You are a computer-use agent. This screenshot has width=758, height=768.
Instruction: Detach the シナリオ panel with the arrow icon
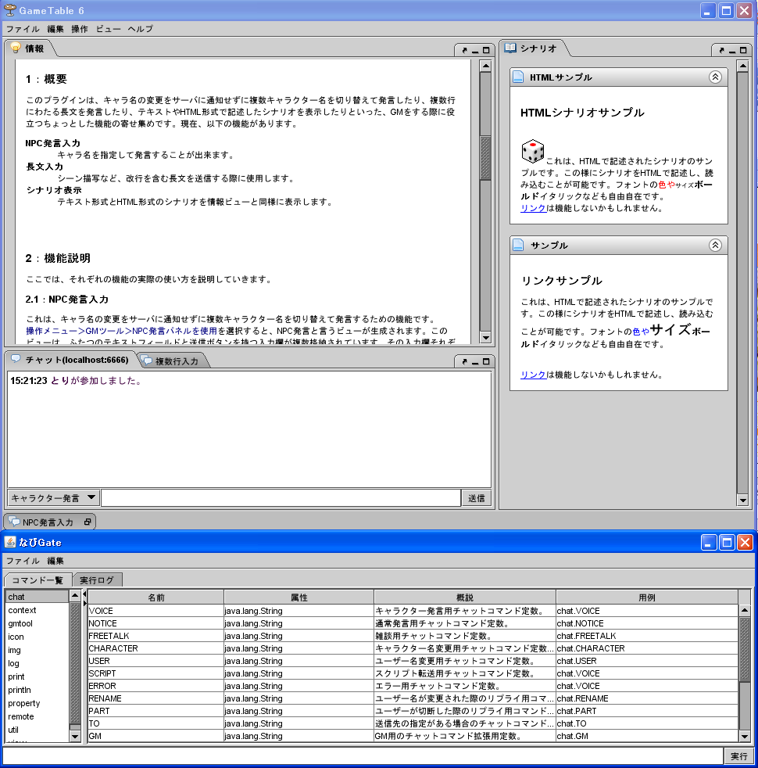(x=721, y=51)
